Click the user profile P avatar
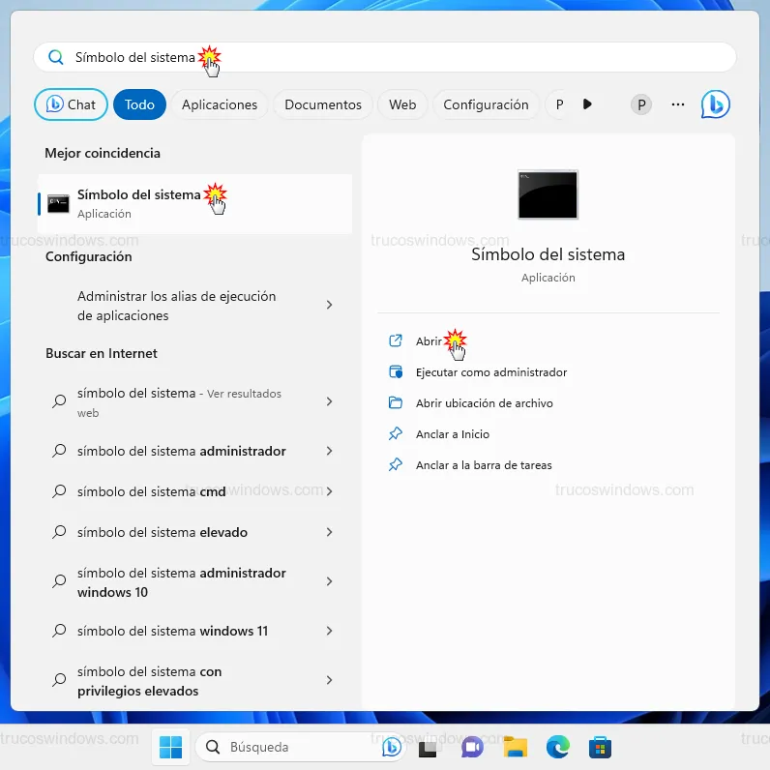 (x=640, y=104)
